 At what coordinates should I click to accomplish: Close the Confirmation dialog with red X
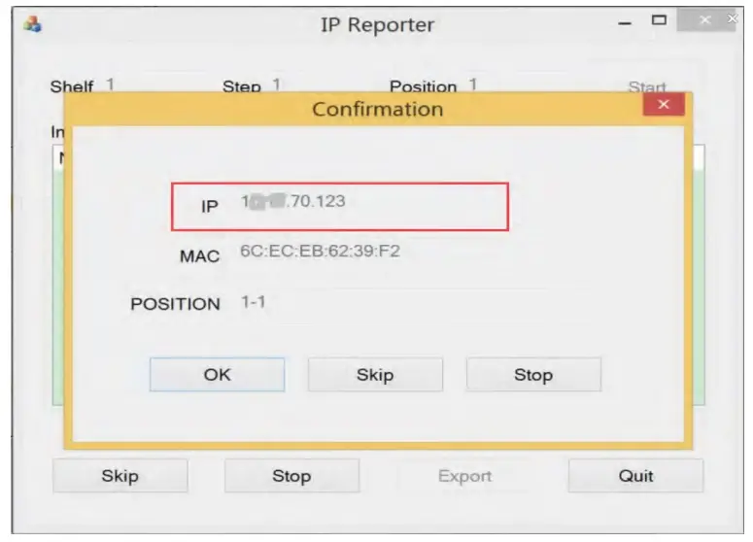tap(664, 104)
